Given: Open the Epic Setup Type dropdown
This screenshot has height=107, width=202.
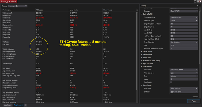Looking at the screenshot, I should click(184, 17).
